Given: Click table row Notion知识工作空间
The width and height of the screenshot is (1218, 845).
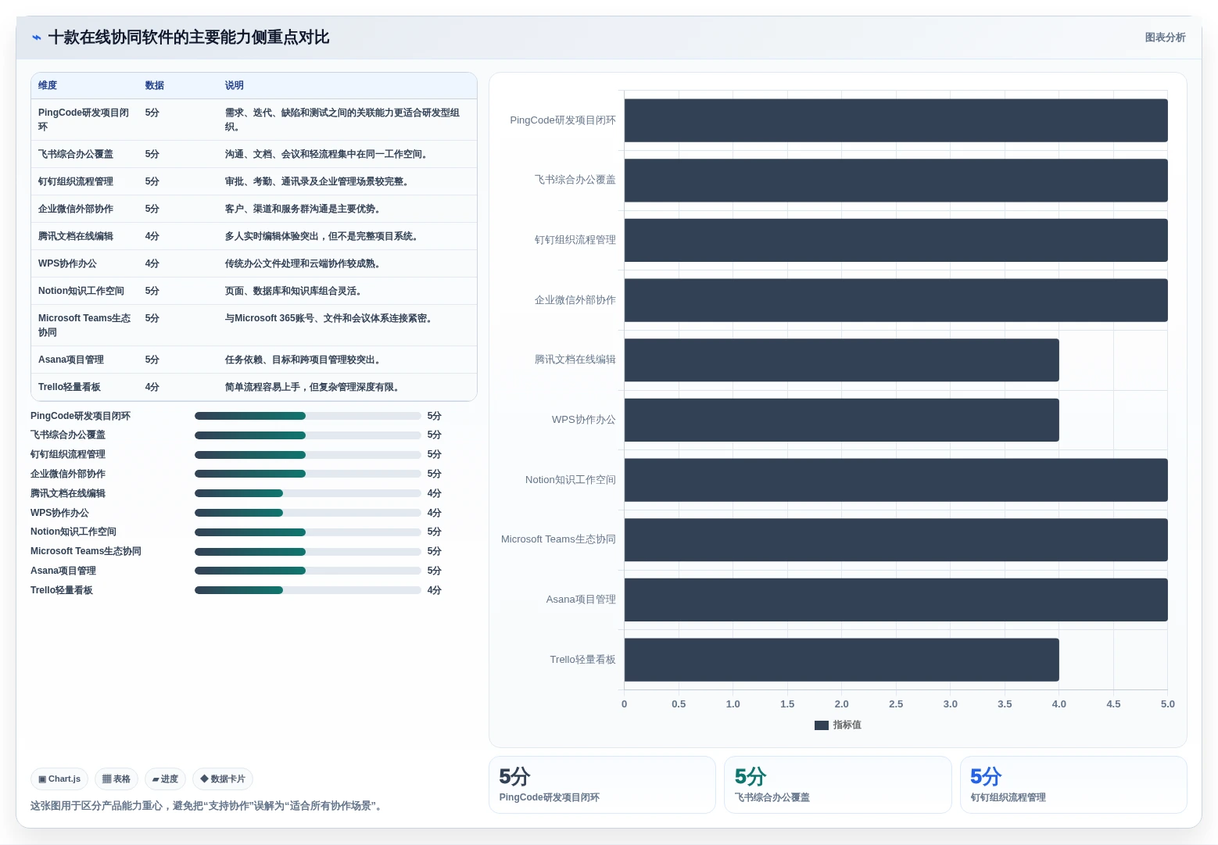Looking at the screenshot, I should (x=254, y=291).
